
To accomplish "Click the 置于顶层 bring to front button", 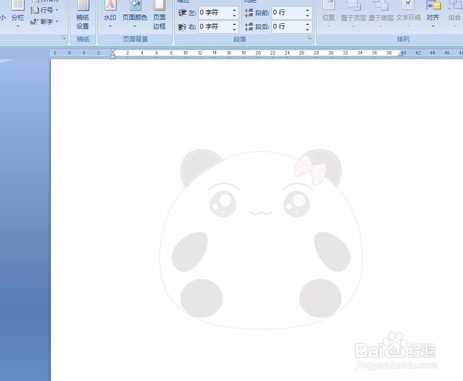I will [353, 15].
